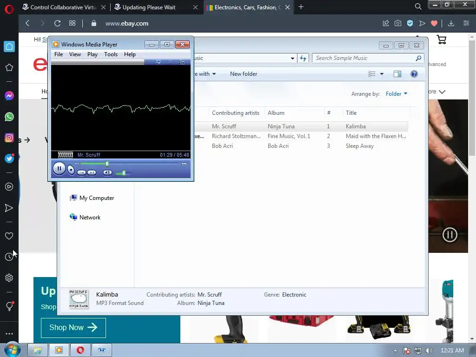Click the Media Player volume slider

coord(123,173)
